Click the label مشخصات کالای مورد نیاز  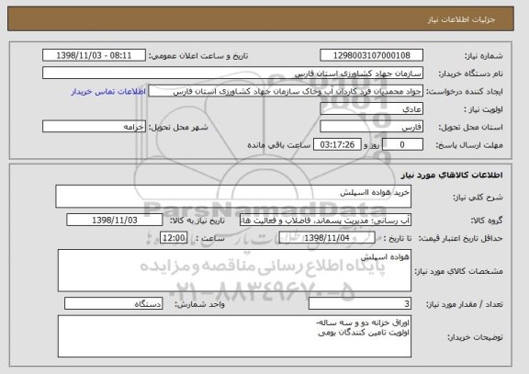(x=458, y=271)
